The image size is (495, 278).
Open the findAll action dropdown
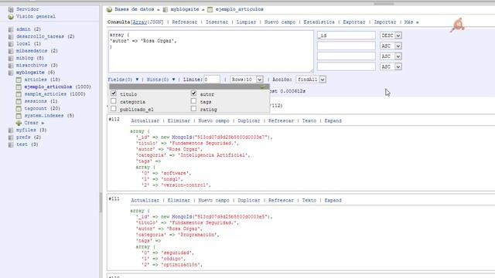pyautogui.click(x=311, y=80)
